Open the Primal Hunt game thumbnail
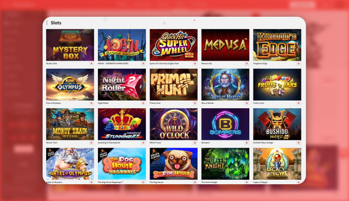Image resolution: width=349 pixels, height=201 pixels. tap(174, 85)
